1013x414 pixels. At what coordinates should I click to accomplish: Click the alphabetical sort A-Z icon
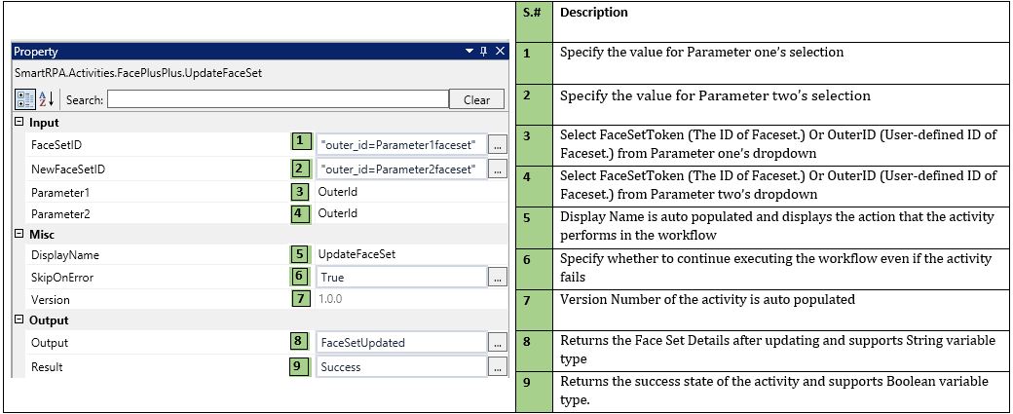[x=47, y=99]
